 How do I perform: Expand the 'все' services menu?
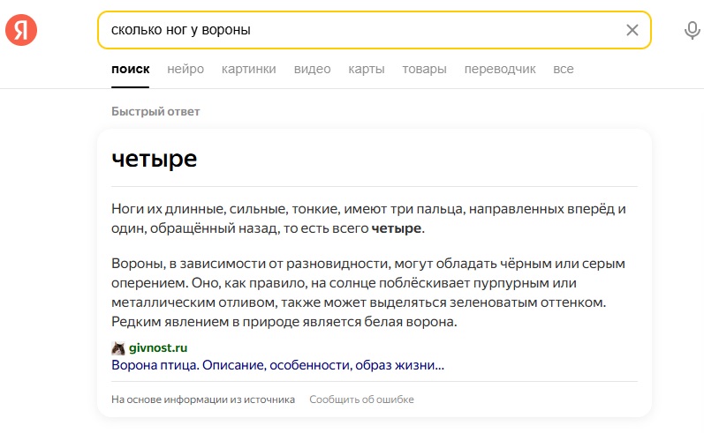pos(563,69)
